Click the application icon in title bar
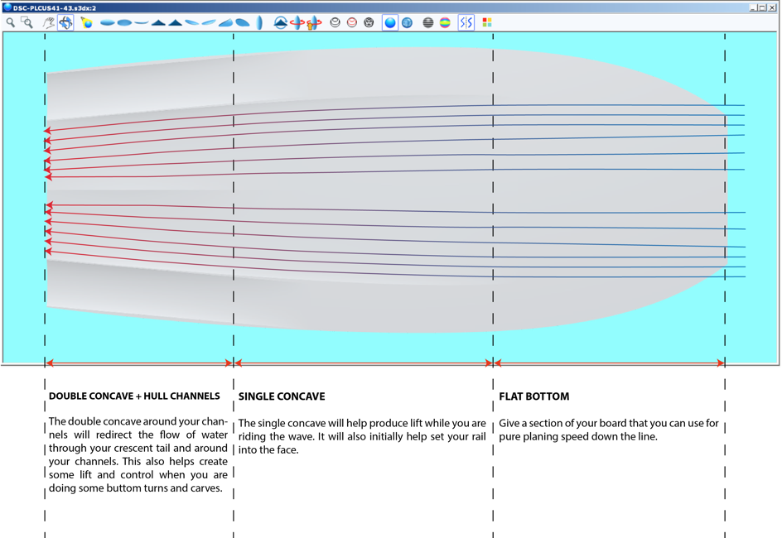The height and width of the screenshot is (538, 782). pyautogui.click(x=7, y=7)
